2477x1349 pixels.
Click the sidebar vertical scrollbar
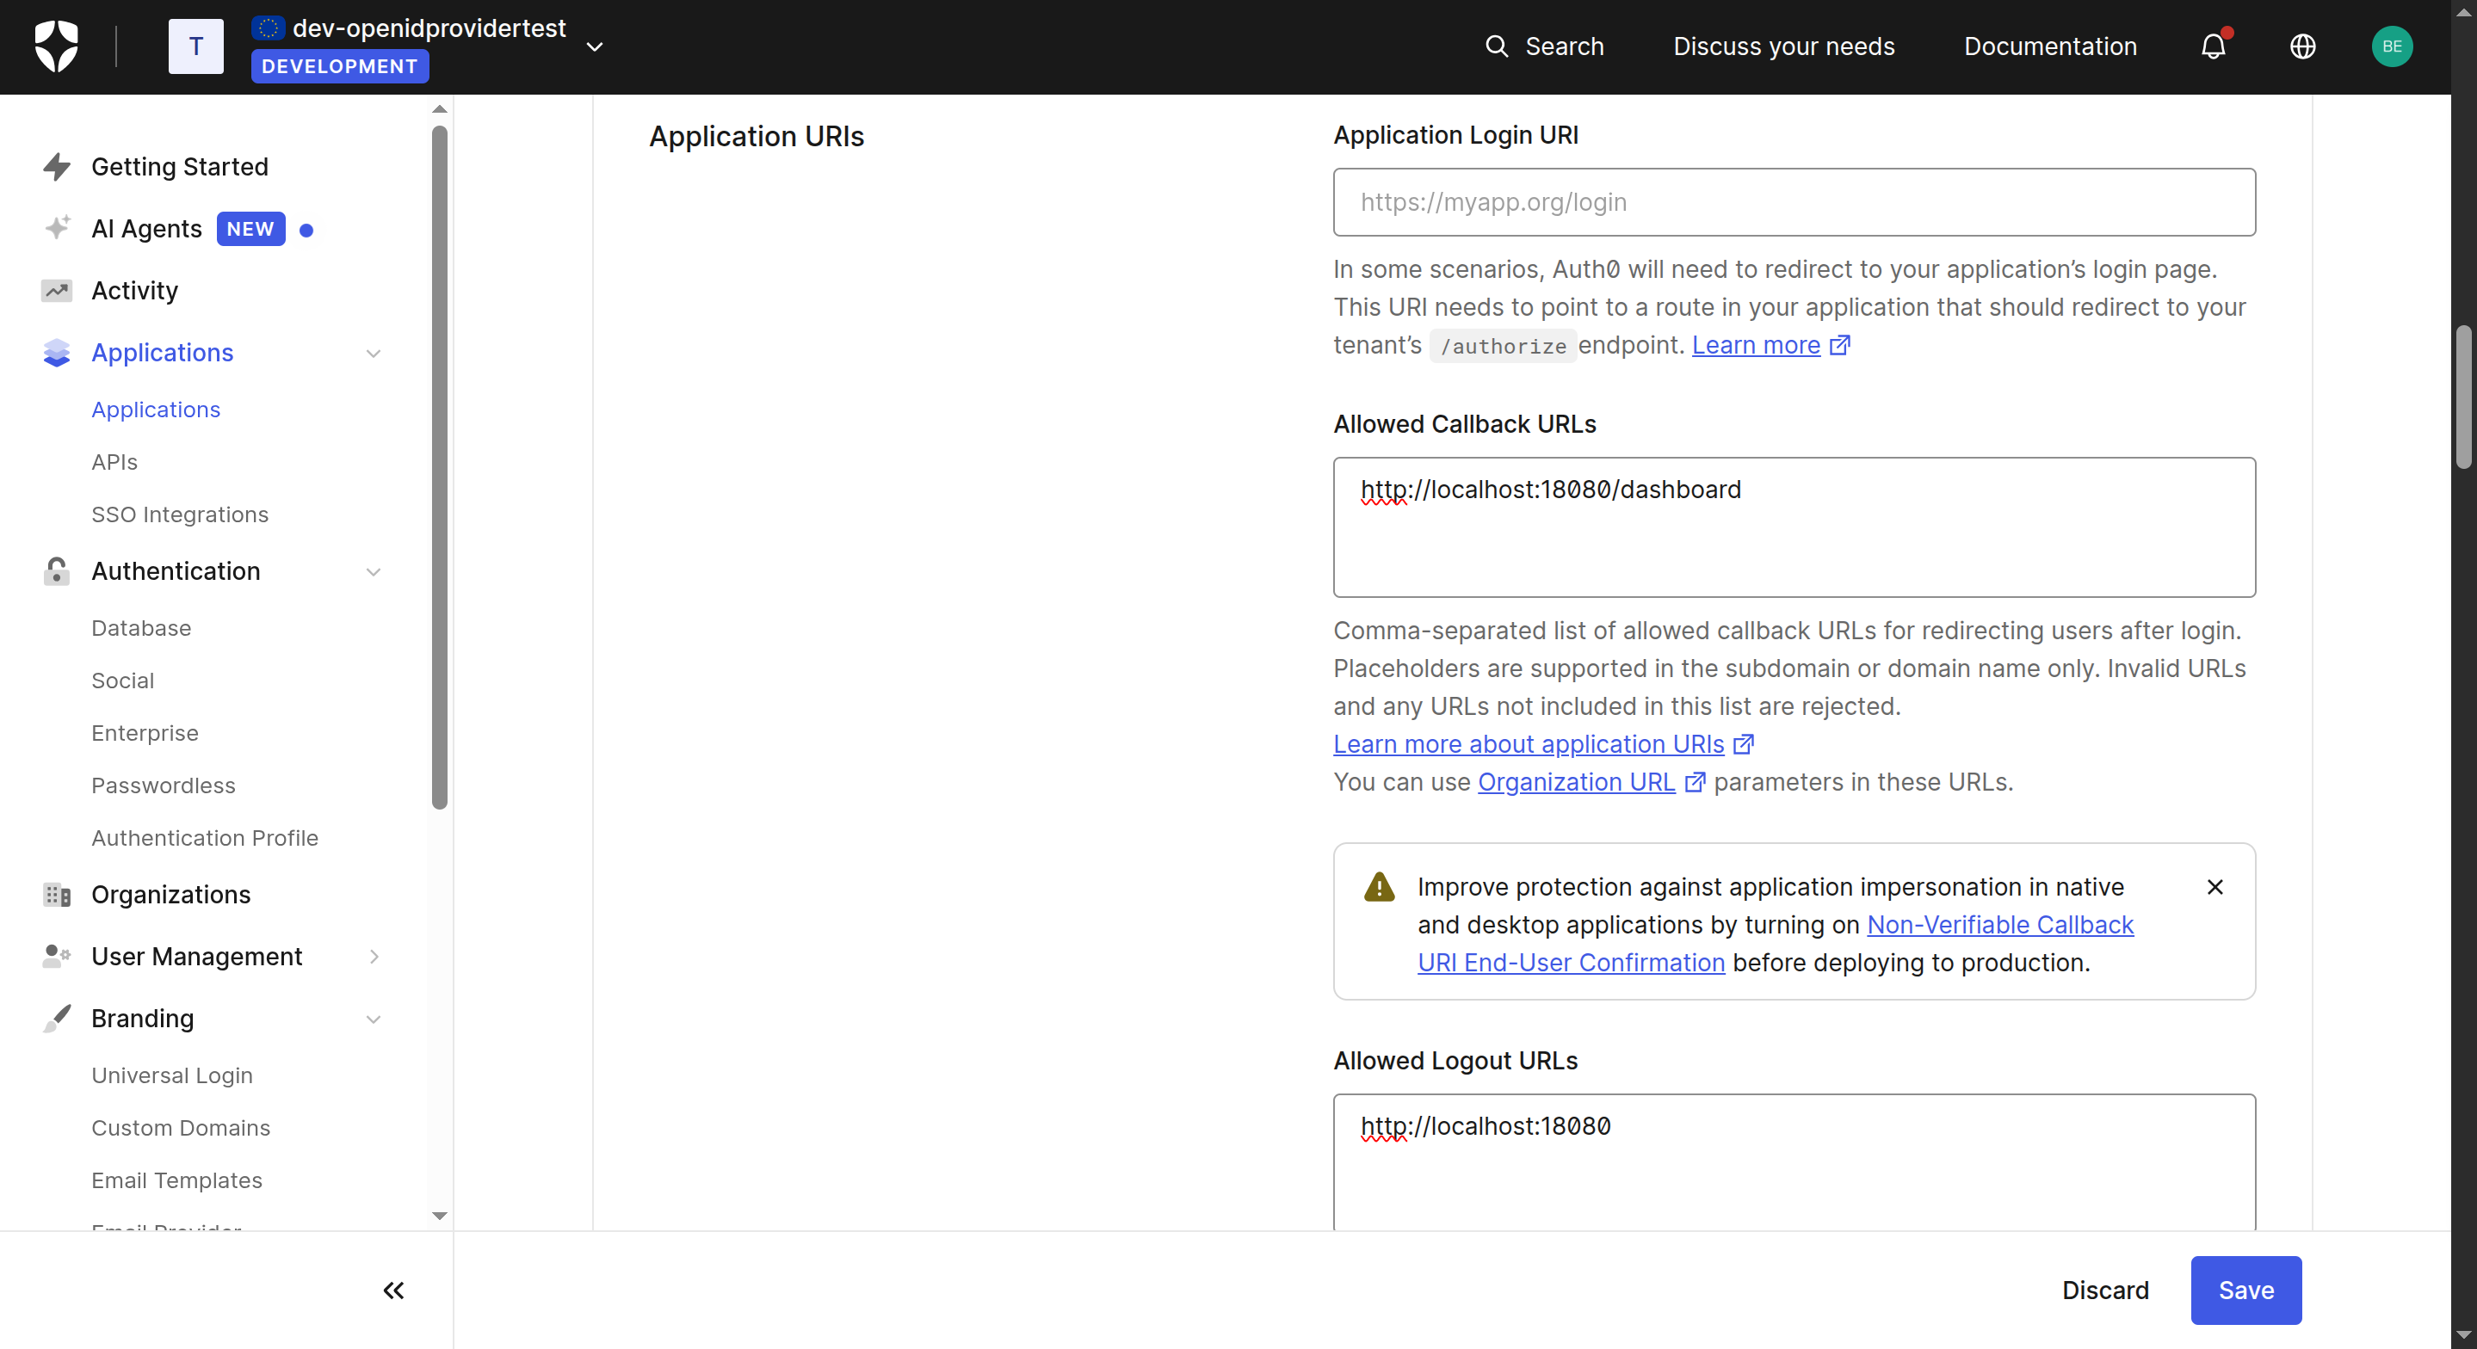pos(440,467)
